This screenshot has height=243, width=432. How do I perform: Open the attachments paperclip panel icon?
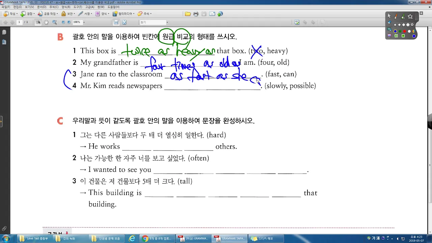(x=4, y=229)
